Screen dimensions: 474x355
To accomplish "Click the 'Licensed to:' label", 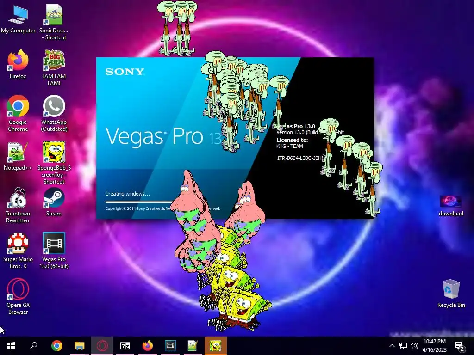I will click(x=292, y=140).
